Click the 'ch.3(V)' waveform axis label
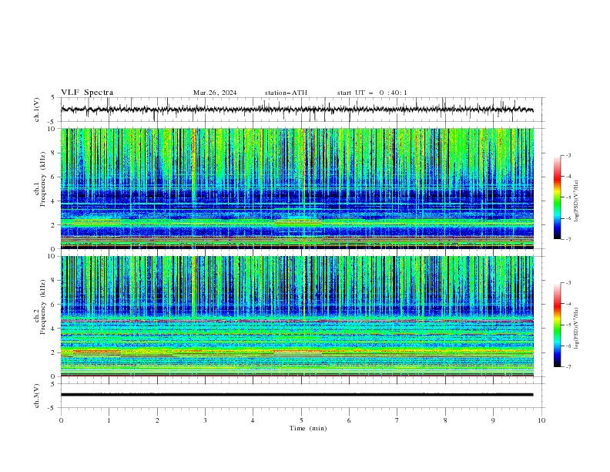The width and height of the screenshot is (610, 472). pyautogui.click(x=37, y=396)
